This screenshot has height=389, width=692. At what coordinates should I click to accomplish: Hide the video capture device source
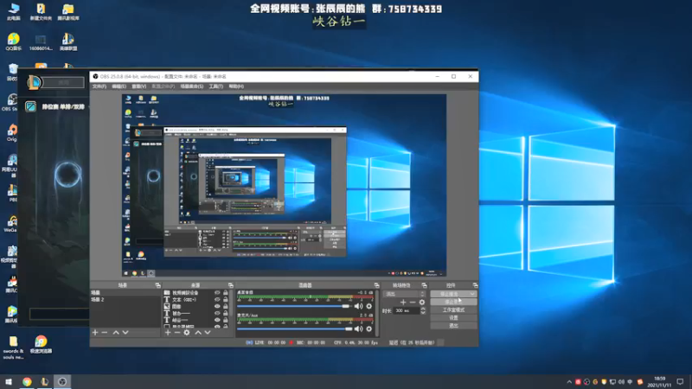(x=217, y=292)
